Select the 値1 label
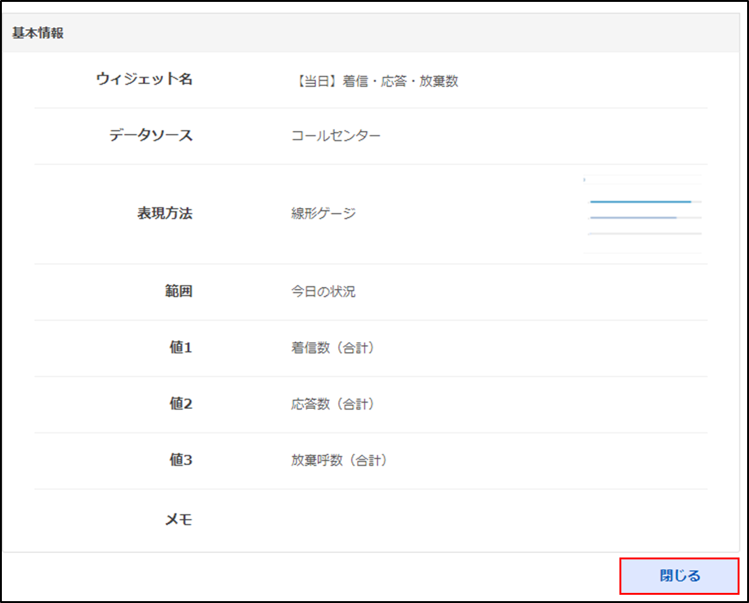 pos(180,348)
